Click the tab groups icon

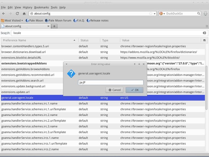click(x=207, y=26)
